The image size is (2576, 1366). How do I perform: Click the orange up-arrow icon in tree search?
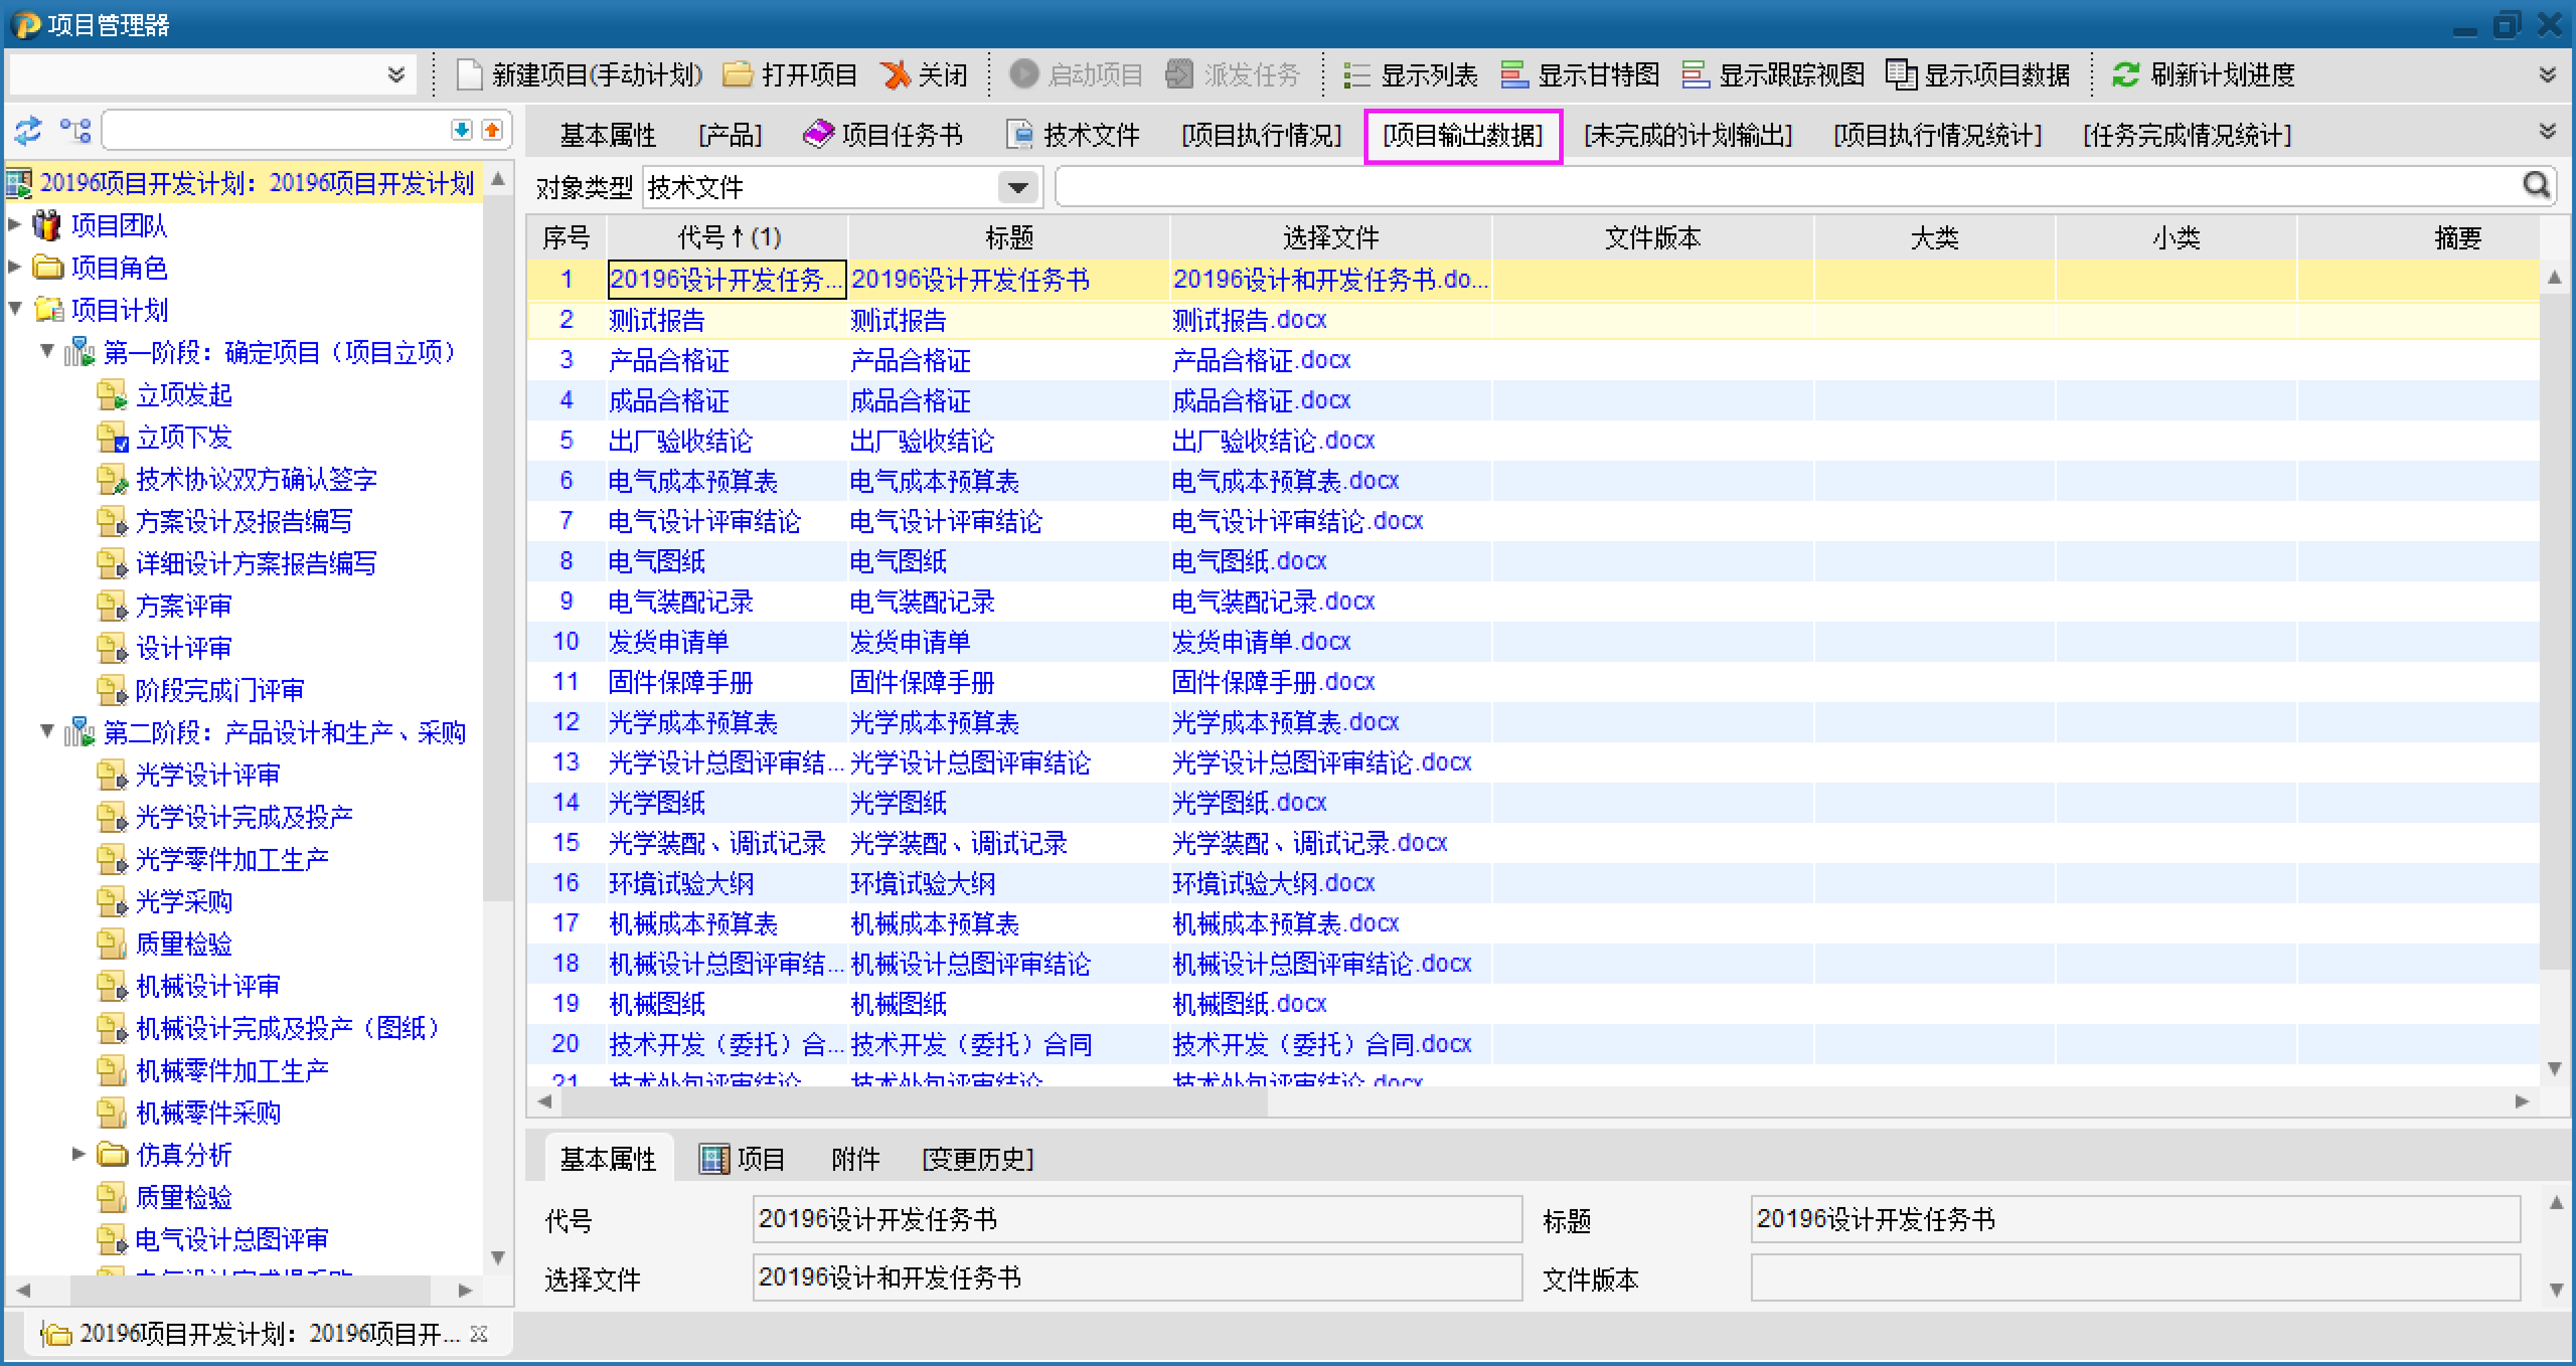point(492,130)
